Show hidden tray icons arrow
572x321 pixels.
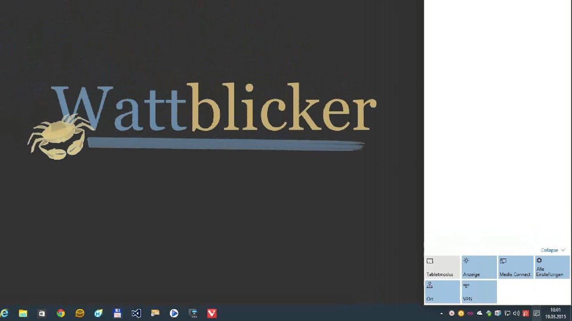[442, 313]
